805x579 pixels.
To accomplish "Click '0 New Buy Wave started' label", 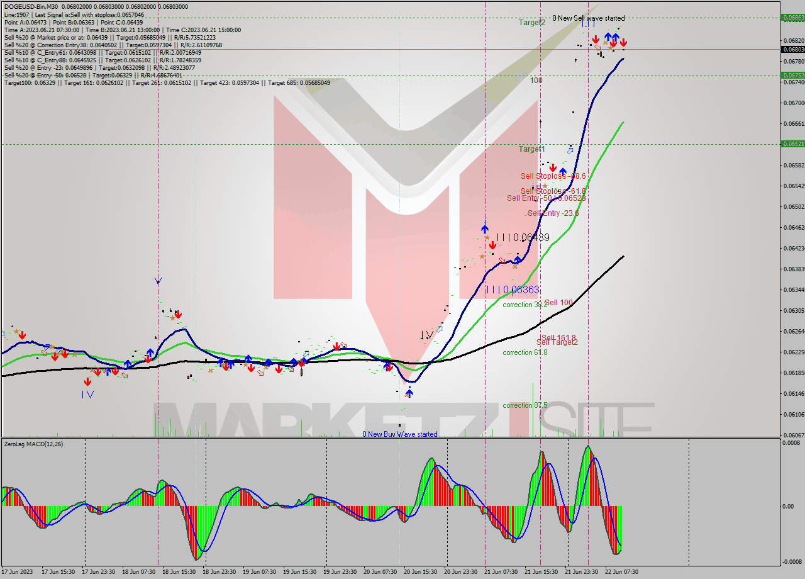I will click(x=400, y=434).
